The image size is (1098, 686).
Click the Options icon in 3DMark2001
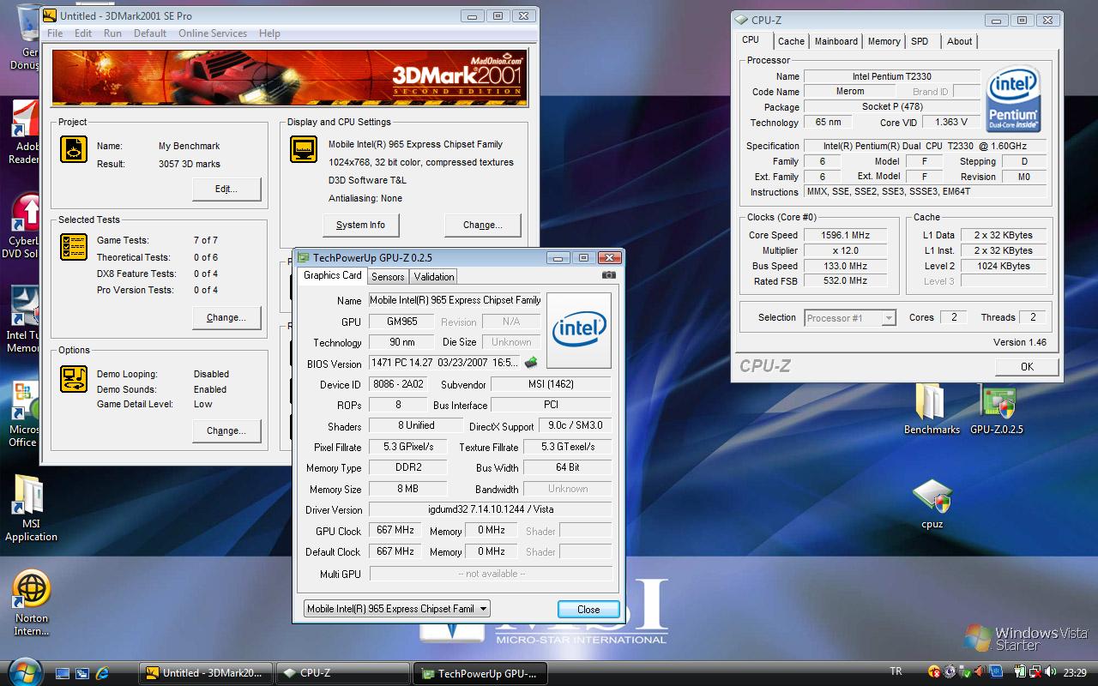[74, 379]
